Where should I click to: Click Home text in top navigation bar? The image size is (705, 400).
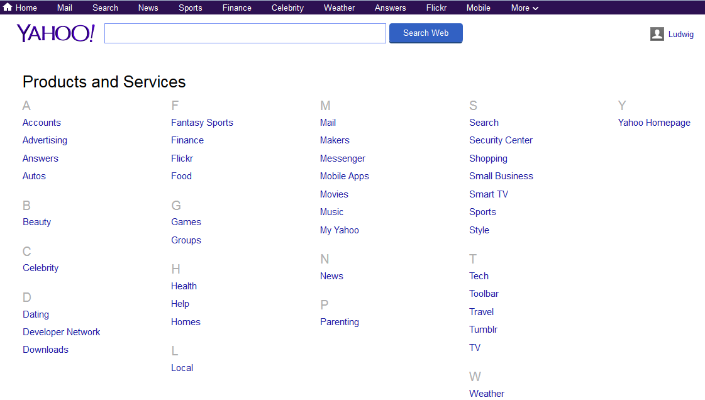(x=26, y=8)
